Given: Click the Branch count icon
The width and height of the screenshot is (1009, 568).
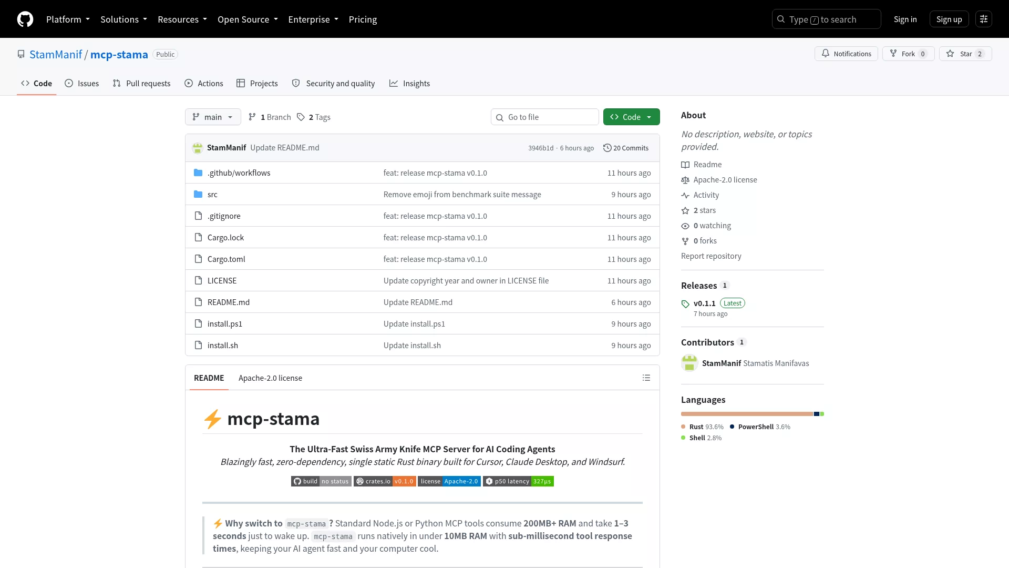Looking at the screenshot, I should click(x=252, y=117).
